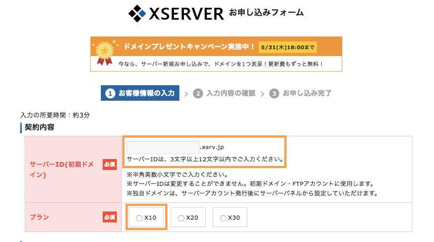
Task: Click the ※半角英数小文字でご入力ください note
Action: click(x=178, y=175)
